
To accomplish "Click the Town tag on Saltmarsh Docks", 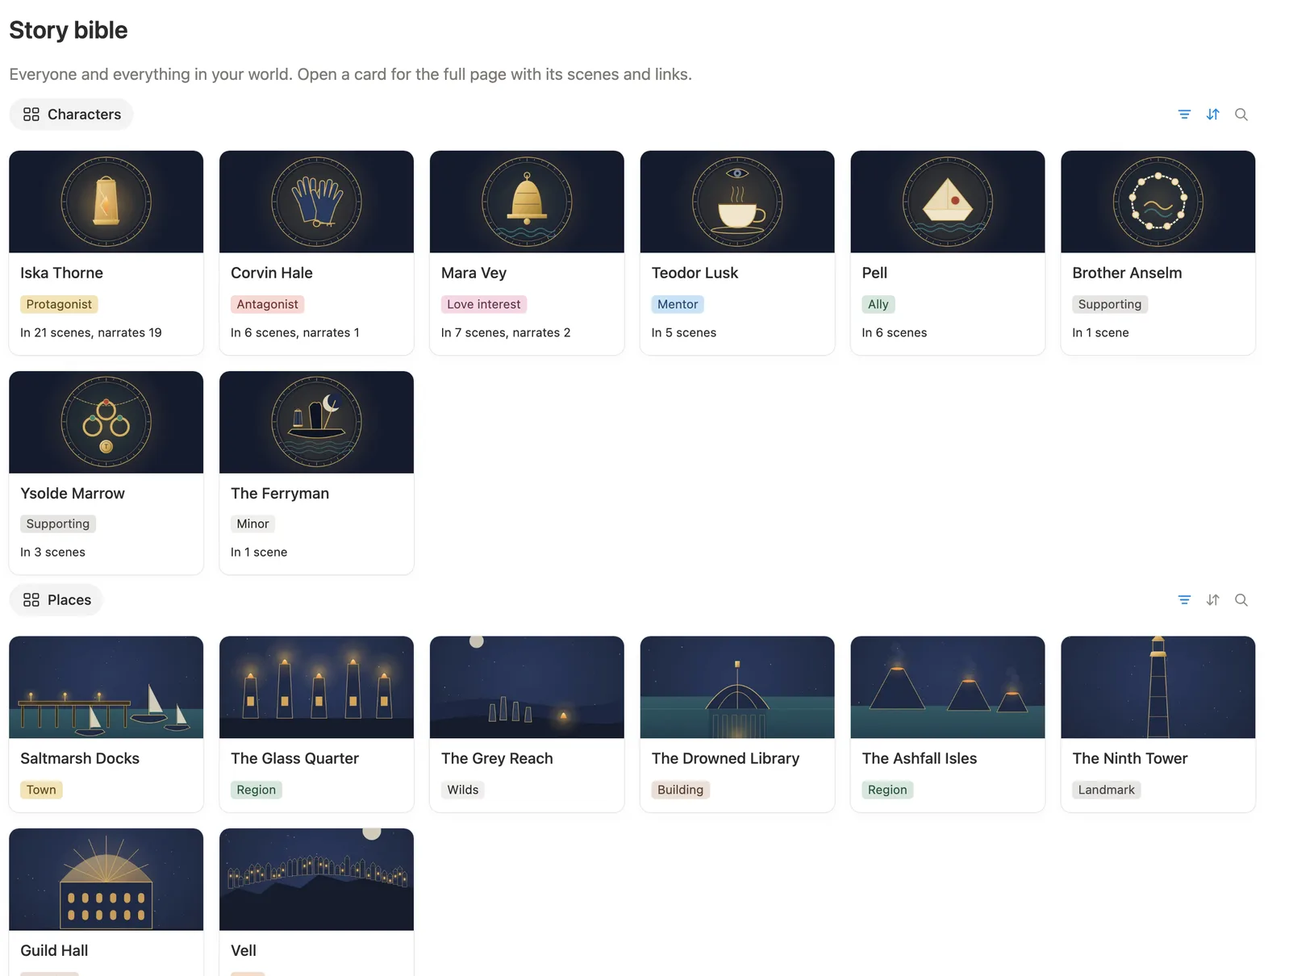I will tap(41, 790).
